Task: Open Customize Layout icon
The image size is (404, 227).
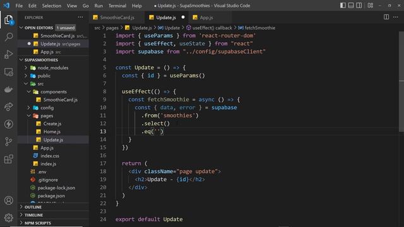Action: point(371,6)
